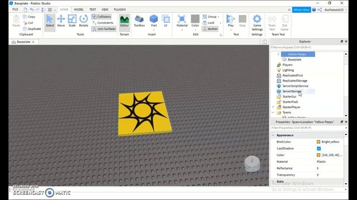This screenshot has height=200, width=357.
Task: Switch to the MODEL tab
Action: pyautogui.click(x=79, y=9)
